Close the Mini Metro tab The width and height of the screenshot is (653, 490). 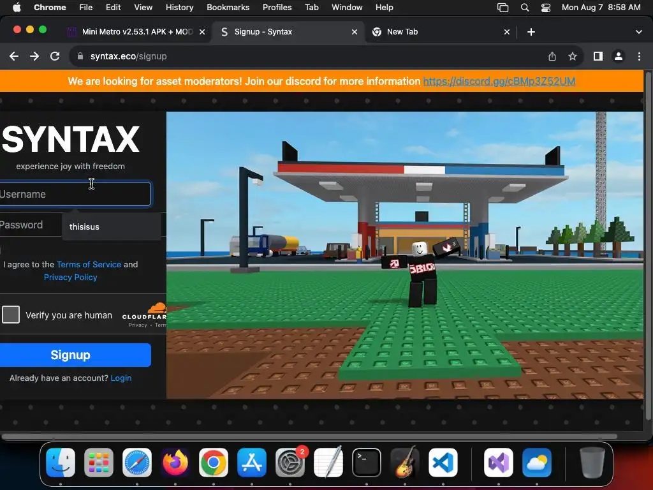202,32
